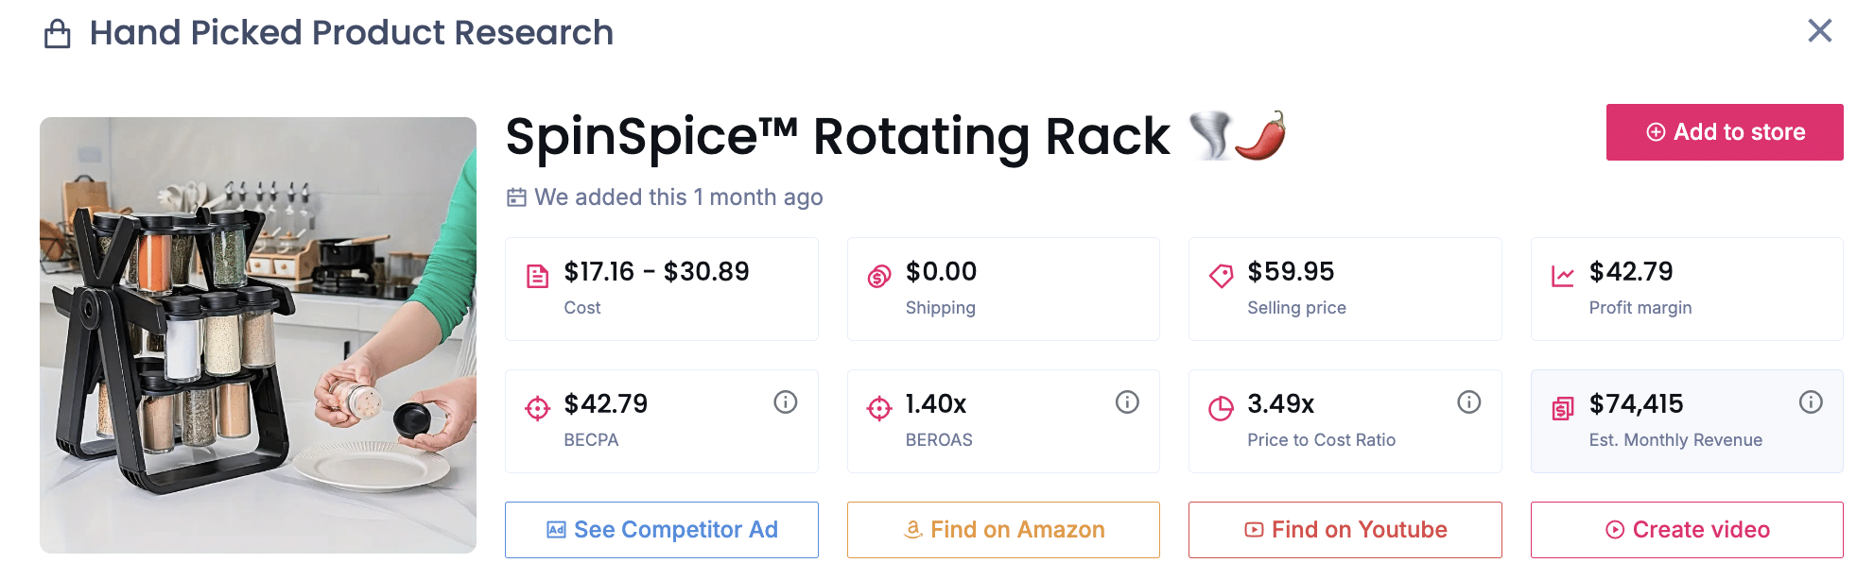The image size is (1874, 580).
Task: Click the Amazon logo inside Find on Amazon
Action: click(x=913, y=530)
